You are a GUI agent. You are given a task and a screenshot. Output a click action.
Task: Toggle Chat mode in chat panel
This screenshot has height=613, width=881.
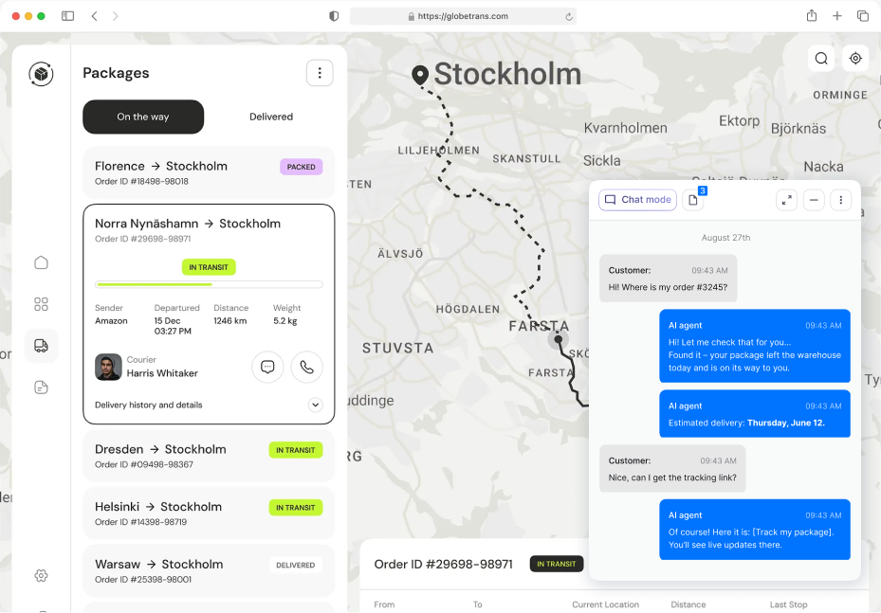click(x=637, y=200)
